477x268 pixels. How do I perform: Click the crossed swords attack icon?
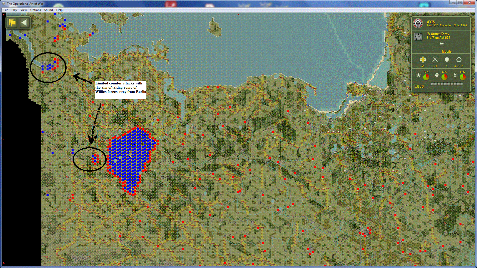pyautogui.click(x=435, y=60)
